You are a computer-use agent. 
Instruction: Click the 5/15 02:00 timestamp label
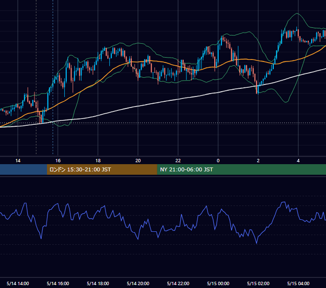tap(258, 283)
